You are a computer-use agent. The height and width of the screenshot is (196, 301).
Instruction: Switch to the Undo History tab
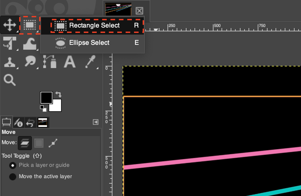pyautogui.click(x=30, y=123)
